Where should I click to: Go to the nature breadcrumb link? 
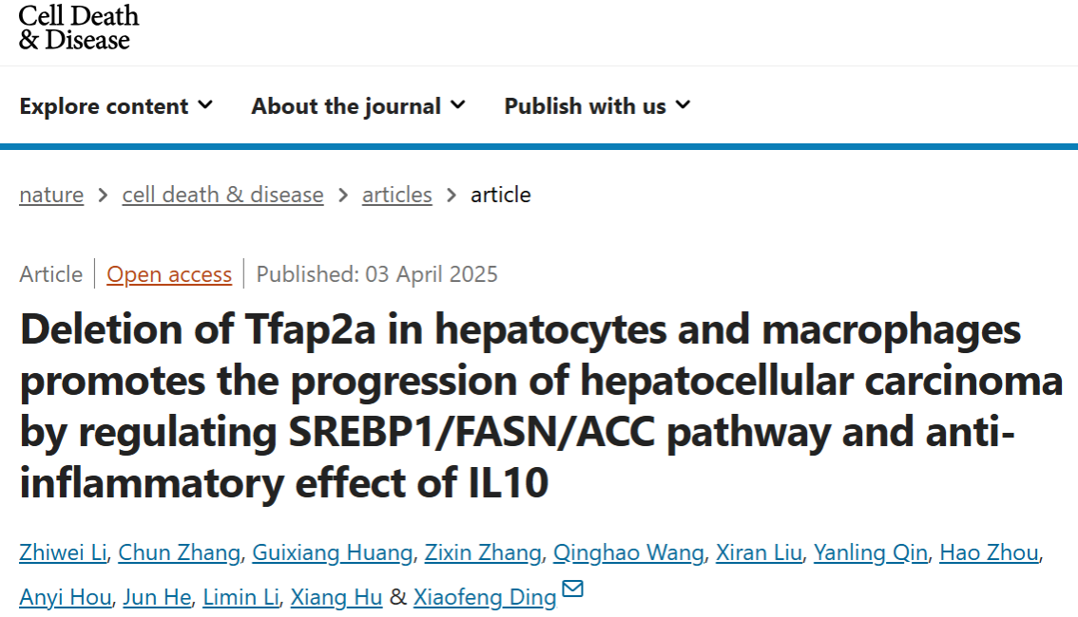(x=51, y=195)
